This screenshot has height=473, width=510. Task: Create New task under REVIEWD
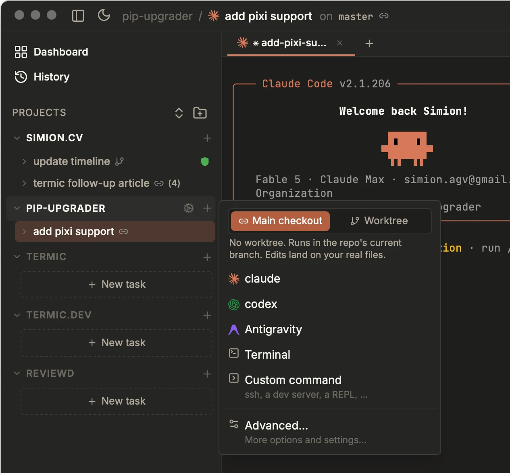[117, 401]
